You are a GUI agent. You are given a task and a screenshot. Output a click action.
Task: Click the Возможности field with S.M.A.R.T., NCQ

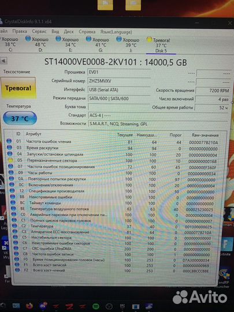(157, 124)
